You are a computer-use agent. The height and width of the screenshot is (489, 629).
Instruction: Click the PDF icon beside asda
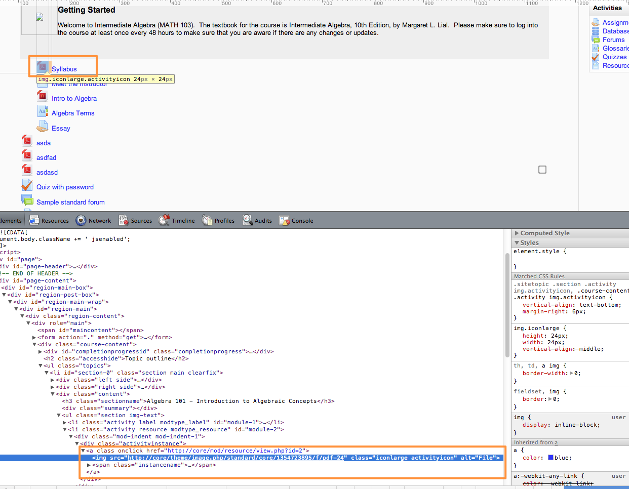pyautogui.click(x=27, y=142)
